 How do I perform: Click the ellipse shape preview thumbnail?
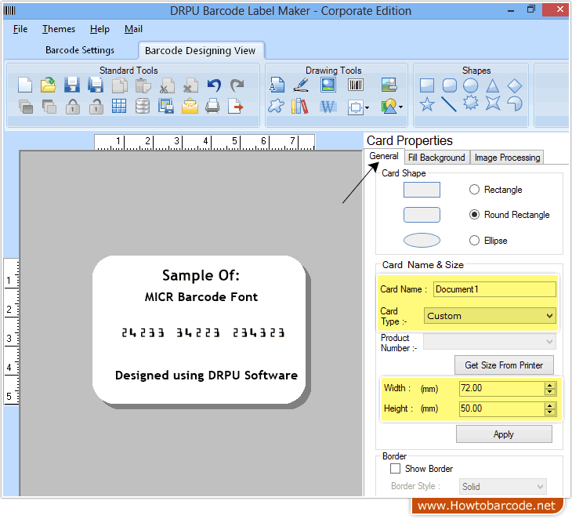click(422, 240)
